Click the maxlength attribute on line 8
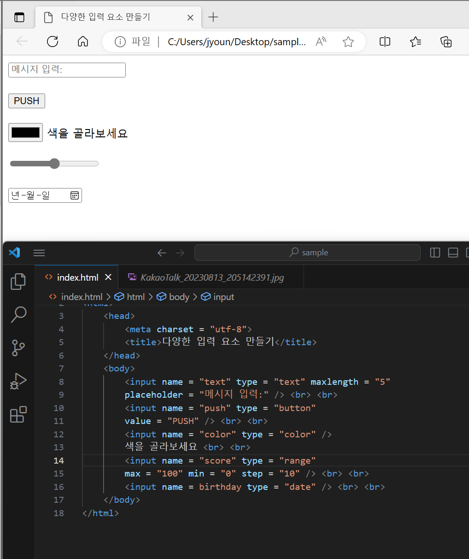The height and width of the screenshot is (559, 469). (x=334, y=382)
